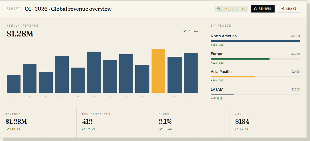Image resolution: width=310 pixels, height=141 pixels.
Task: Open the Churn 2.1% metric card
Action: [191, 122]
